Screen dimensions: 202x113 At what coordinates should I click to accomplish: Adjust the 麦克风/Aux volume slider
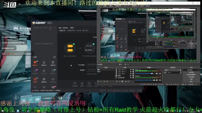[x=145, y=74]
